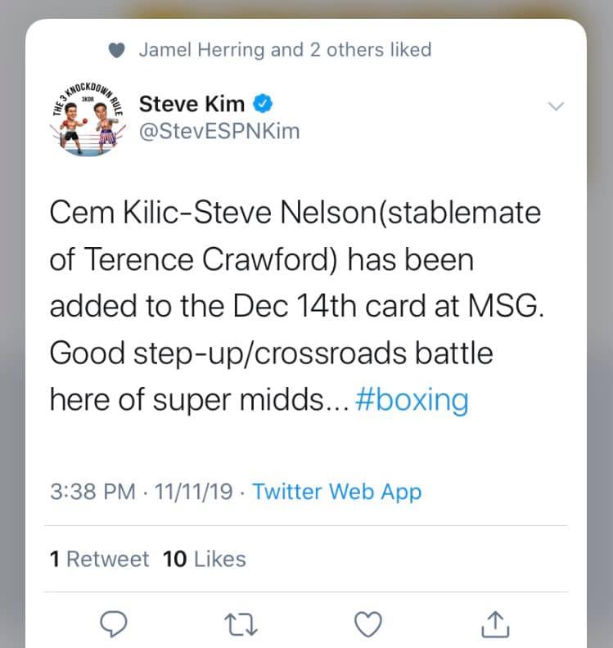Click the Twitter Web App link
This screenshot has width=613, height=648.
pos(337,492)
